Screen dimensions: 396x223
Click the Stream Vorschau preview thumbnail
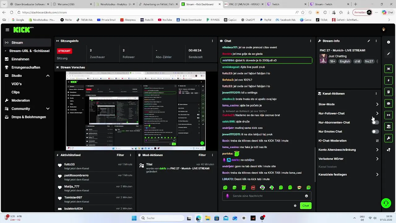coord(136,111)
